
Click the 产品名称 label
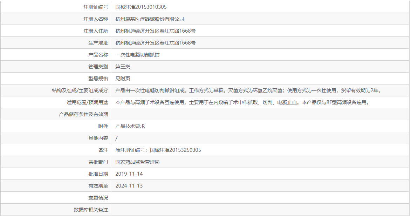[x=98, y=55]
